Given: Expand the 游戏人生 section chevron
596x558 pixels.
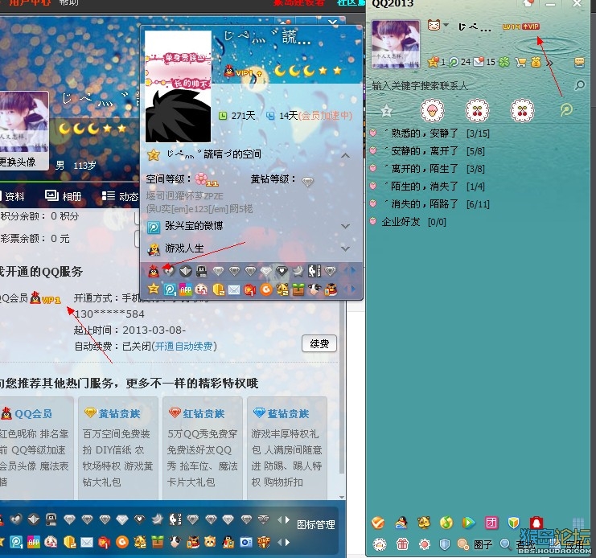Looking at the screenshot, I should coord(345,248).
